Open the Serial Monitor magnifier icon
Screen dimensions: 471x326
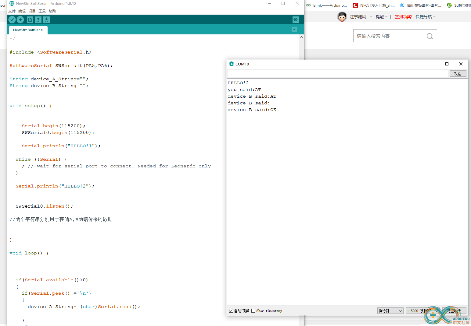[x=296, y=20]
